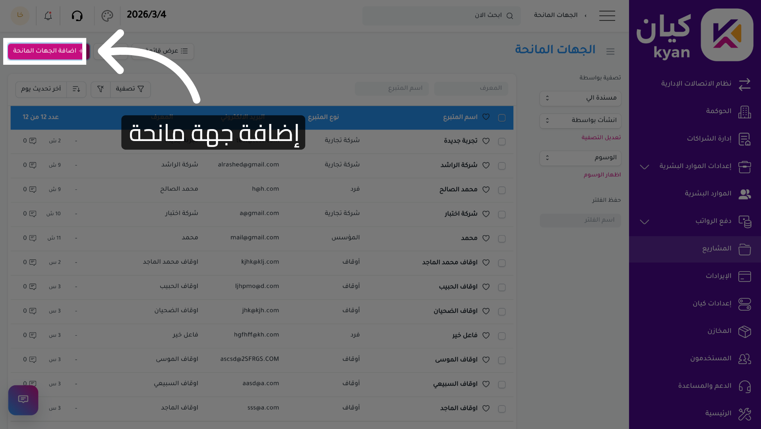The image size is (761, 429).
Task: Click the اسم الفلتر input field
Action: pyautogui.click(x=580, y=220)
